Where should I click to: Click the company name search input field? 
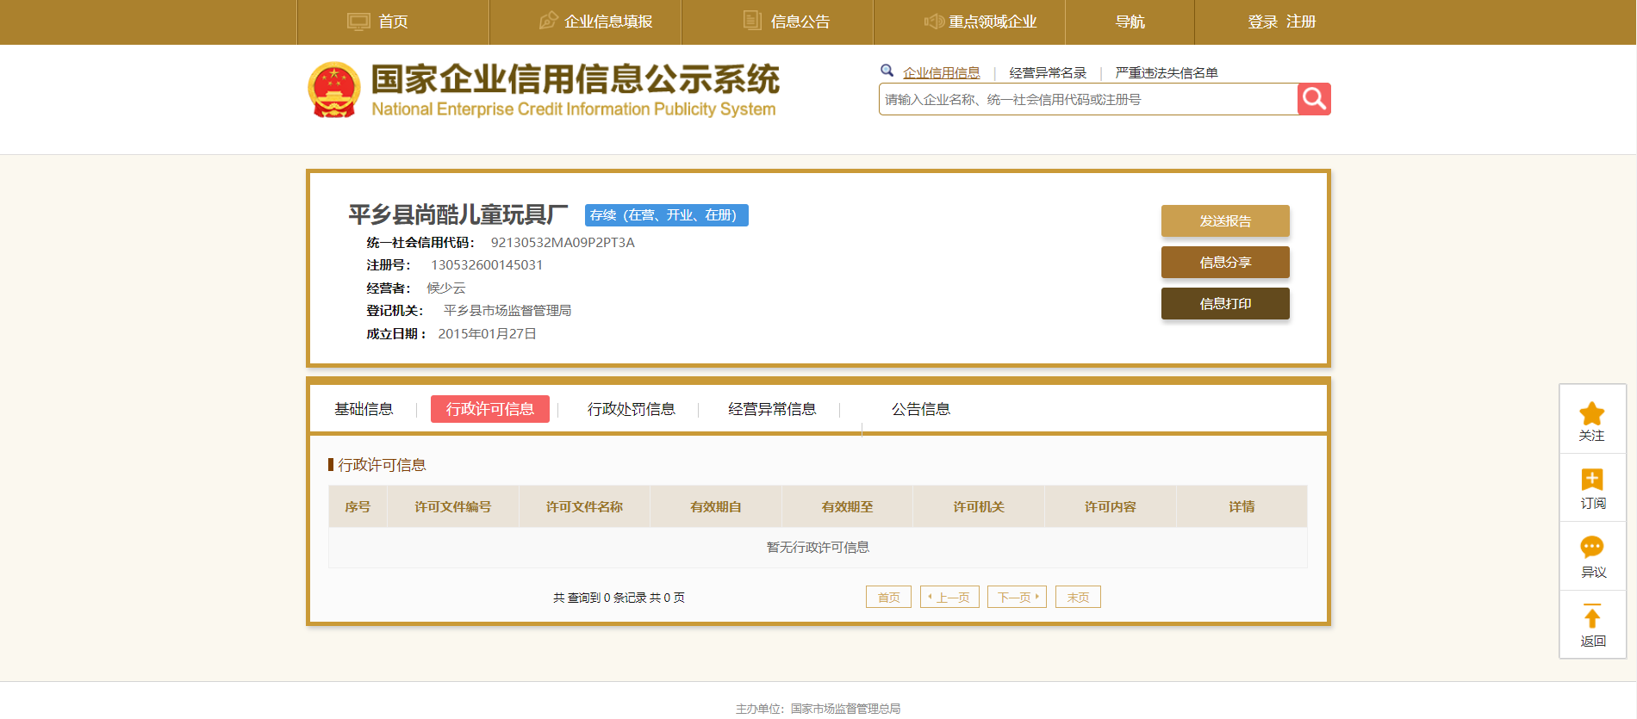tap(1087, 100)
